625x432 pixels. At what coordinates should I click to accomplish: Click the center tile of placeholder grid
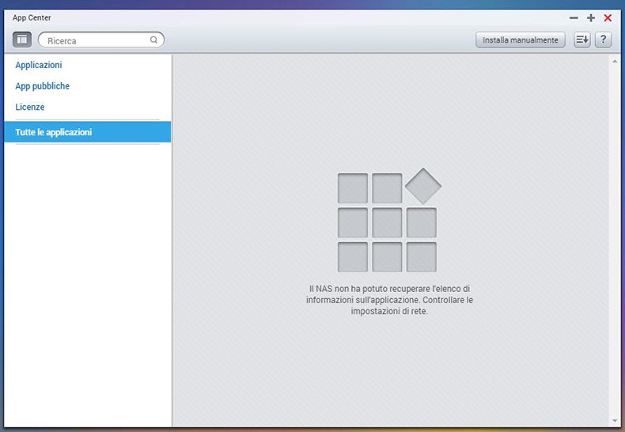click(x=387, y=222)
